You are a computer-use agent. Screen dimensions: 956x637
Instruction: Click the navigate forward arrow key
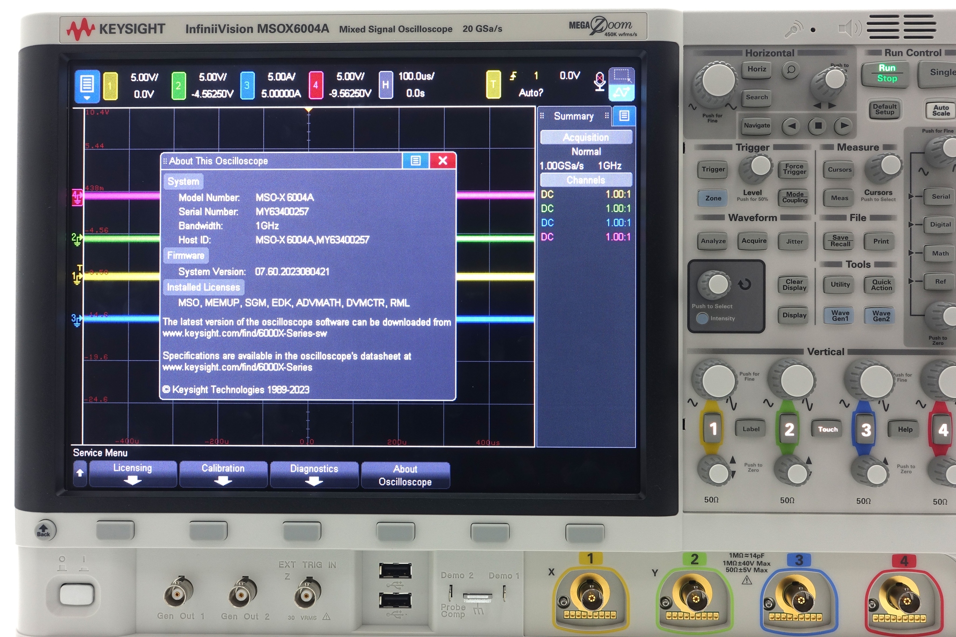843,126
